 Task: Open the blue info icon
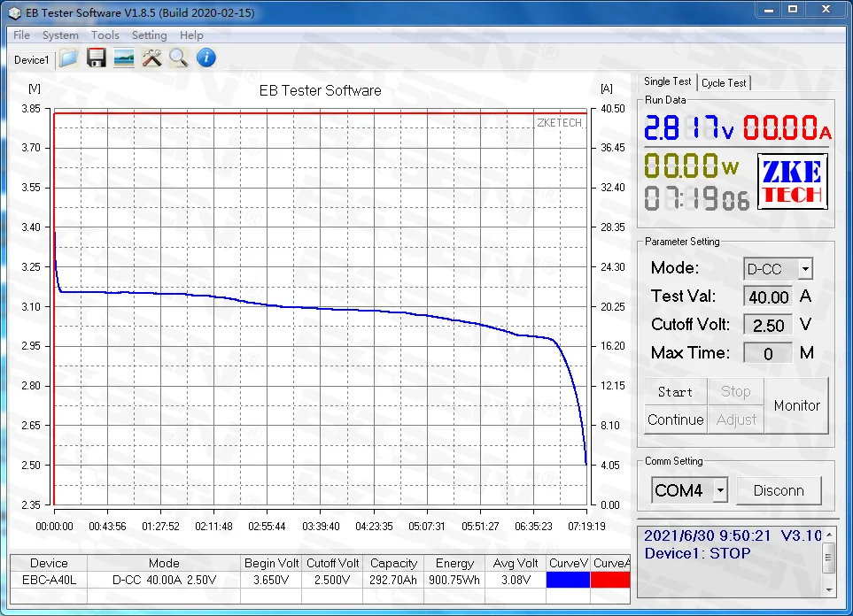206,58
